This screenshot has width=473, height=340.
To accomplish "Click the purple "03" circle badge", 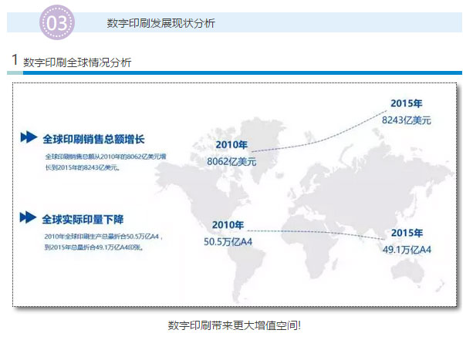I will 57,23.
